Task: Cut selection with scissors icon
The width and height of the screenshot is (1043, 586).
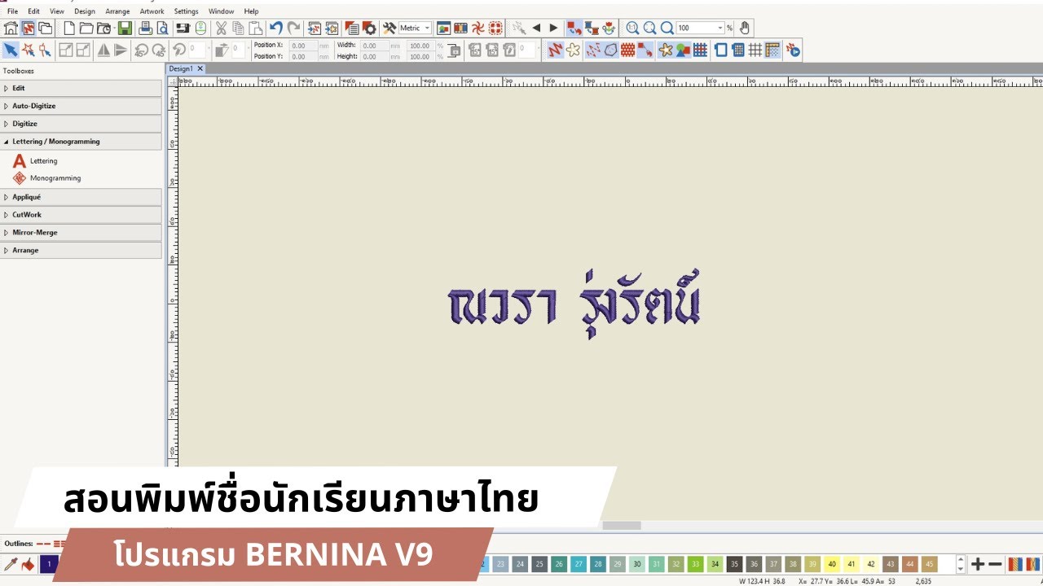Action: 221,28
